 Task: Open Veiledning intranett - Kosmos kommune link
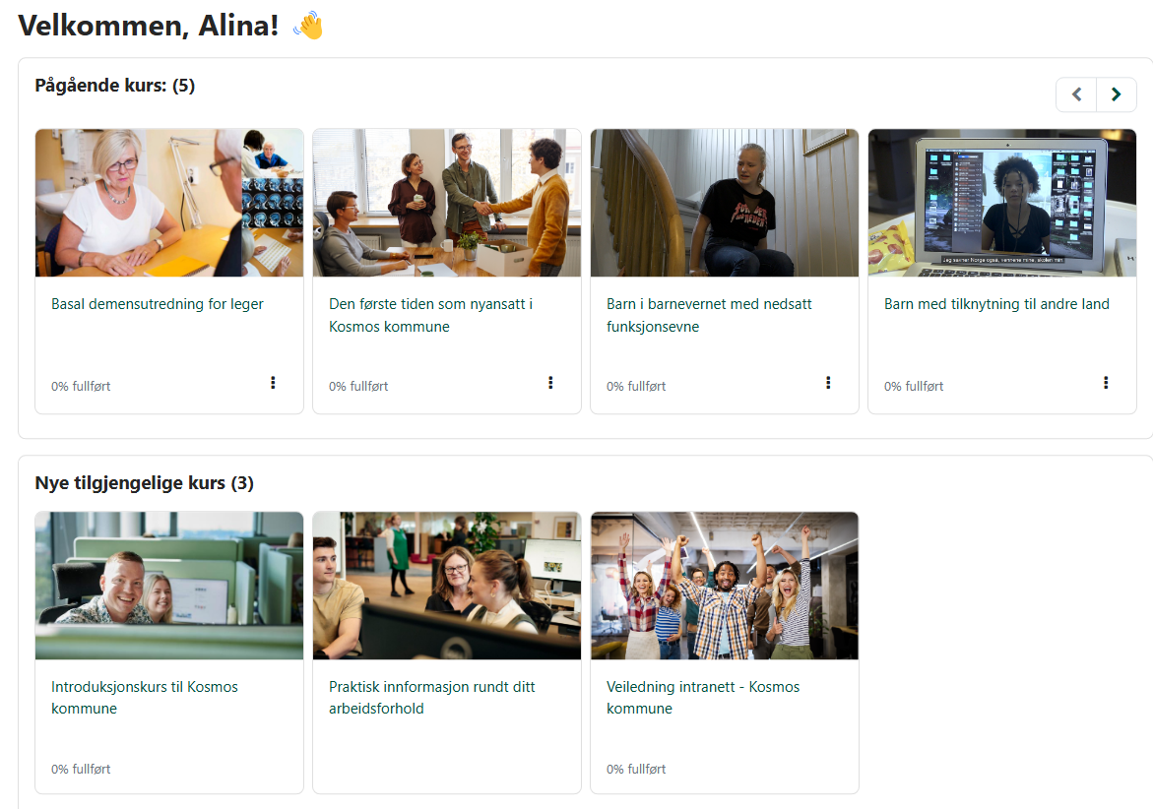pos(703,698)
